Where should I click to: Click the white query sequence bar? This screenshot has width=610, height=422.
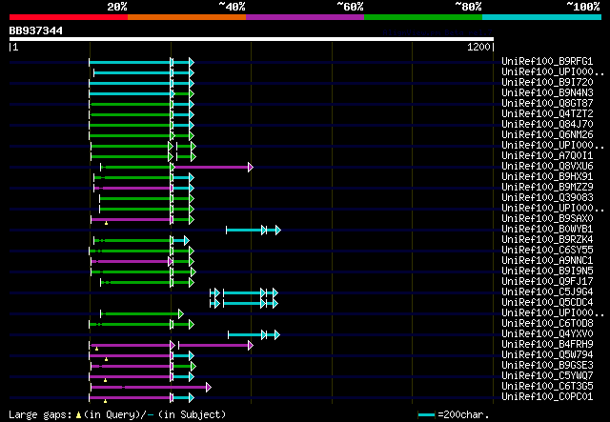[252, 39]
